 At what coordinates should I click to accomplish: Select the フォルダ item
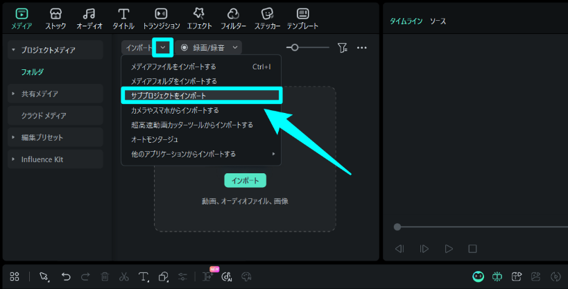pos(32,72)
